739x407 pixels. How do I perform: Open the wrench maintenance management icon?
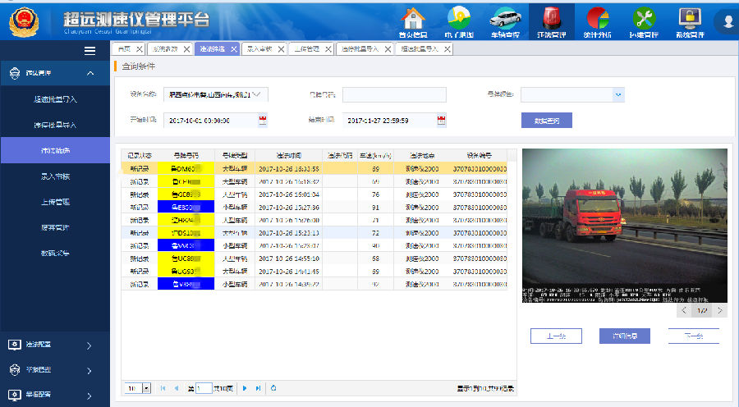click(x=644, y=17)
